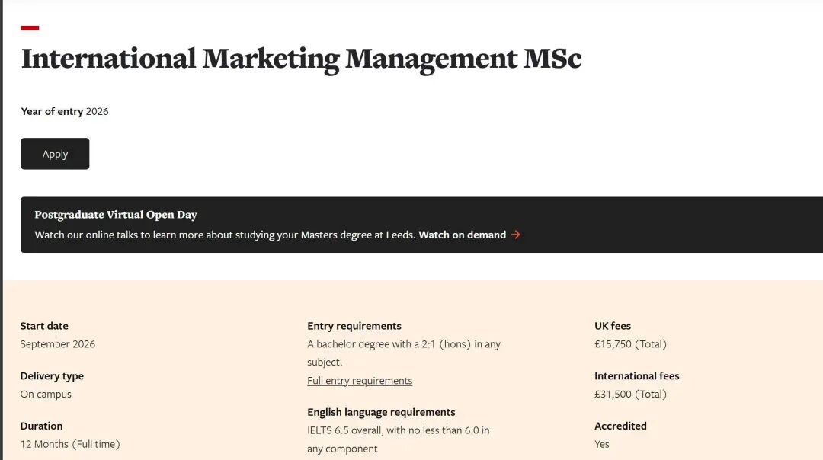Image resolution: width=823 pixels, height=460 pixels.
Task: Click the Entry requirements heading
Action: [x=354, y=326]
